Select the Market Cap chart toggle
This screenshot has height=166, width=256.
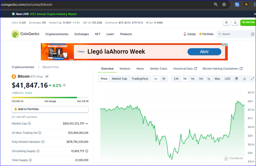119,79
